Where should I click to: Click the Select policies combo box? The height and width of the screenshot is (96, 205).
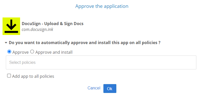pos(101,62)
